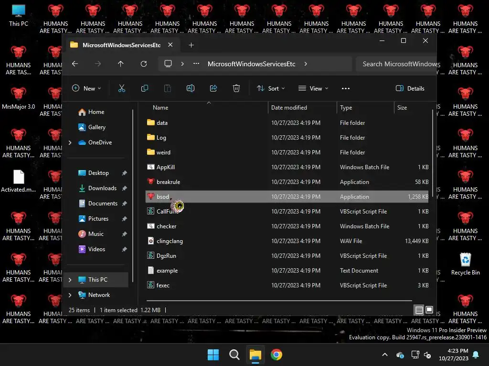Viewport: 489px width, 366px height.
Task: Click the Share icon in toolbar
Action: point(213,88)
